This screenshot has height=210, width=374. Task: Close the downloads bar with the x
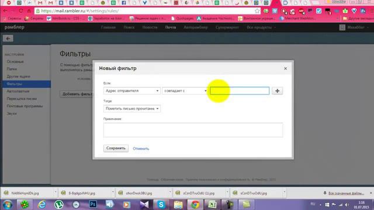(x=371, y=193)
